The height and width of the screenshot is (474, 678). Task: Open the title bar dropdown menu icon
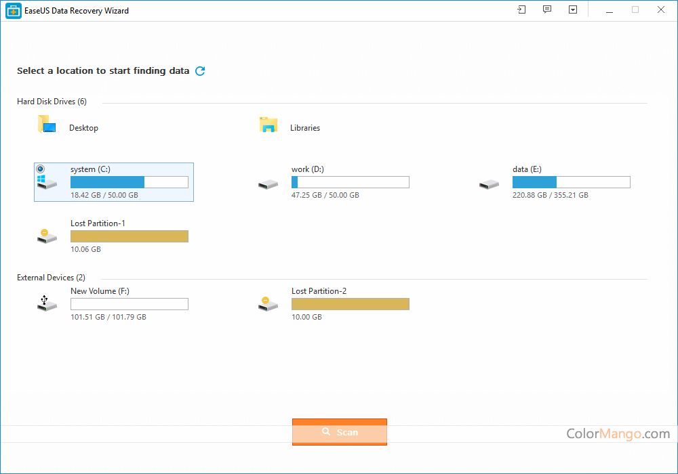[573, 9]
